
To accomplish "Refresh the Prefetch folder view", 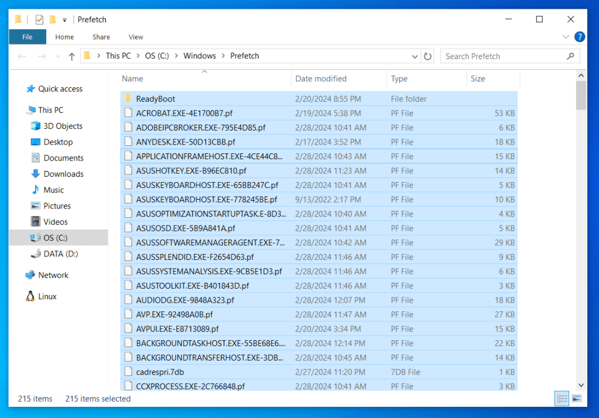I will click(x=428, y=57).
